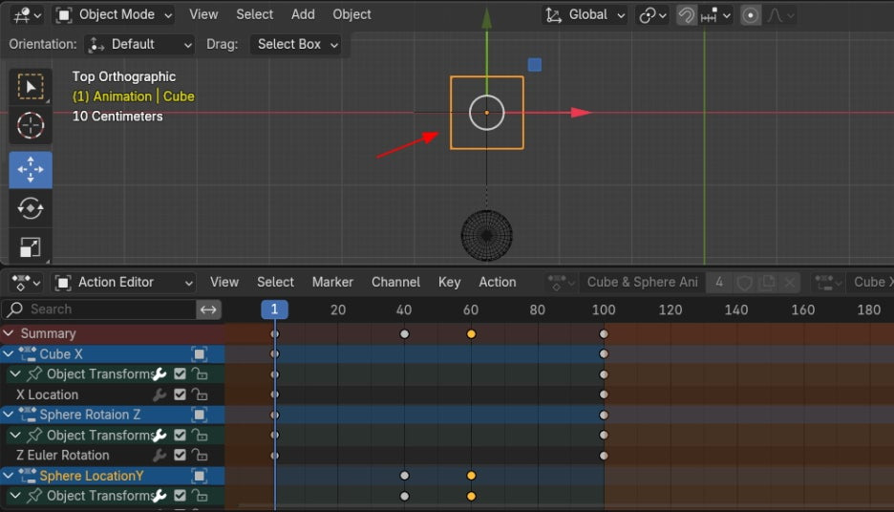894x512 pixels.
Task: Open the Orientation Default dropdown
Action: (139, 45)
